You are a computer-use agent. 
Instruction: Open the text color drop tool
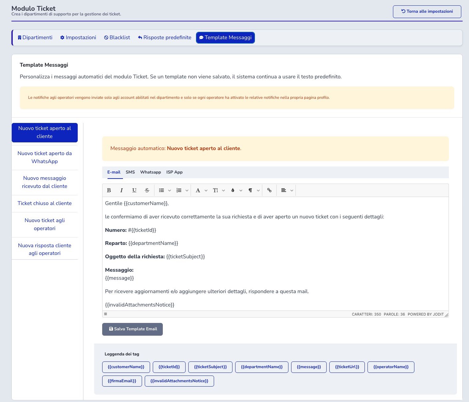[233, 190]
